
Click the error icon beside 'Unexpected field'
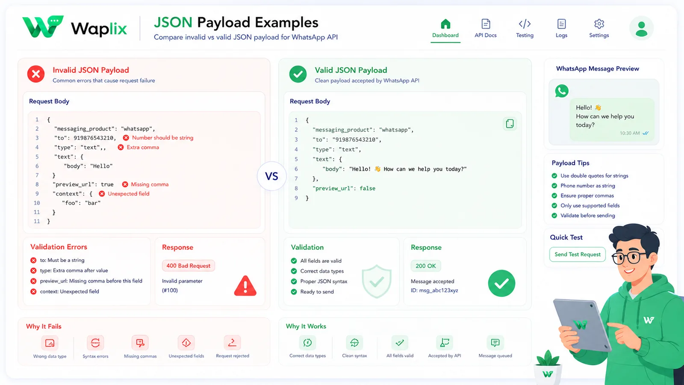(102, 194)
